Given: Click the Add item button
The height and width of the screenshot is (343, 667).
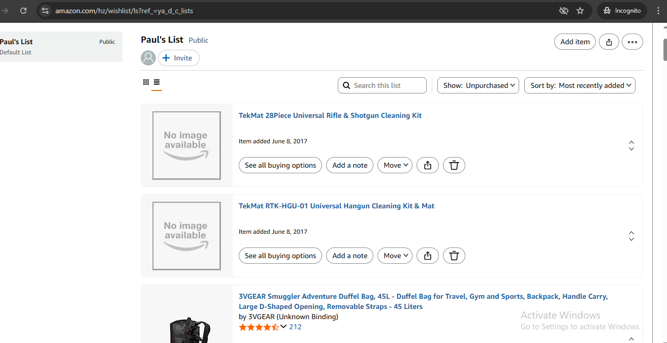Looking at the screenshot, I should (x=575, y=42).
